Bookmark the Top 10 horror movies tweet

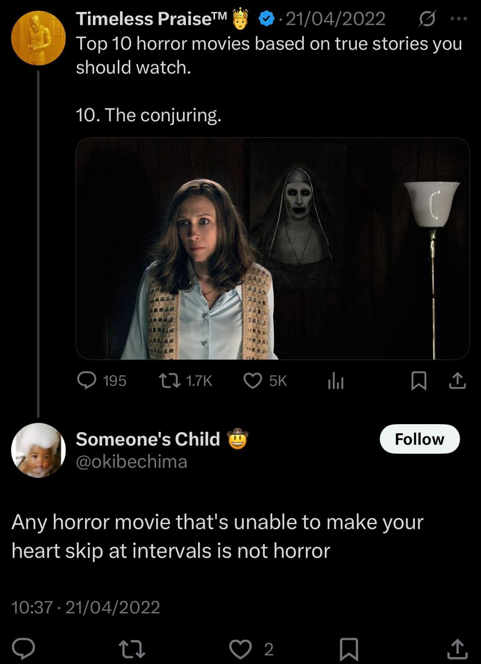tap(418, 381)
